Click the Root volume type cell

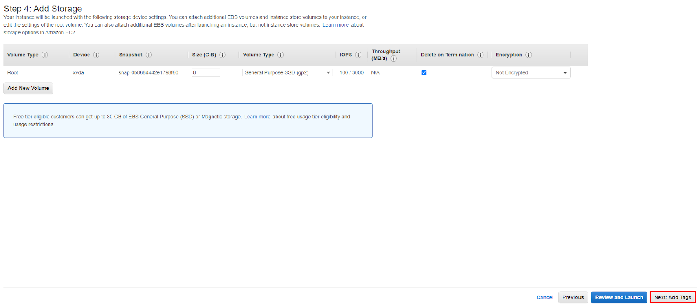[x=13, y=72]
